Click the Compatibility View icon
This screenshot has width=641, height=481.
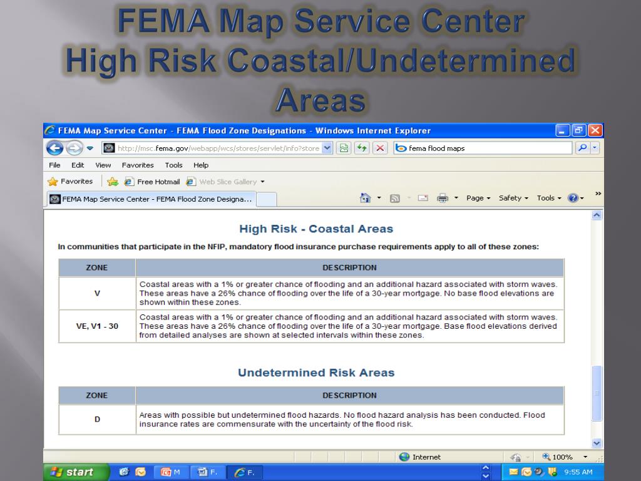tap(344, 148)
